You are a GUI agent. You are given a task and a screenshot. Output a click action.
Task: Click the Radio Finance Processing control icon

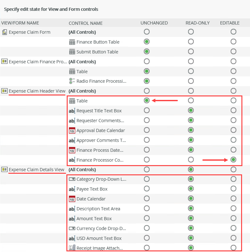[x=72, y=81]
